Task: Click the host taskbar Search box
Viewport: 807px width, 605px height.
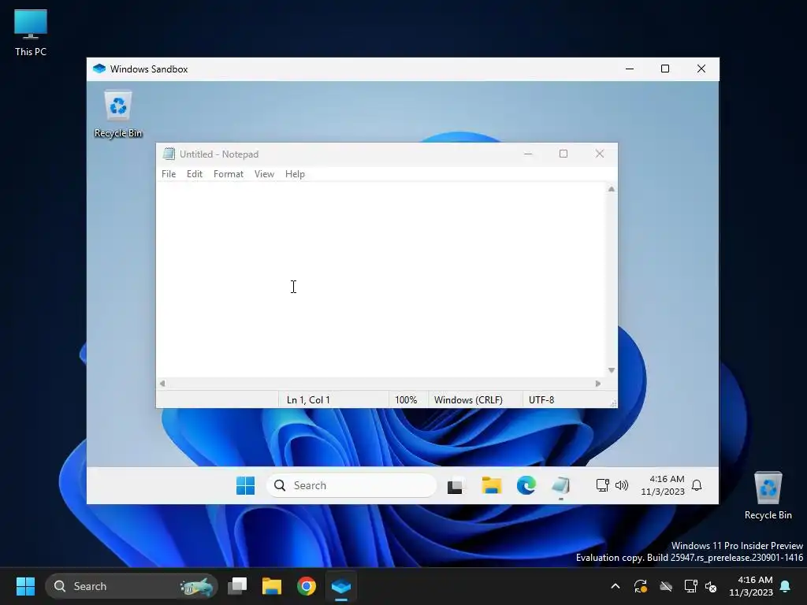Action: [x=132, y=586]
